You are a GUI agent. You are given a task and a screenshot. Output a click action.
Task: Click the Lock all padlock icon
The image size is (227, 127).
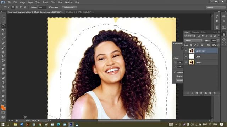pos(202,45)
